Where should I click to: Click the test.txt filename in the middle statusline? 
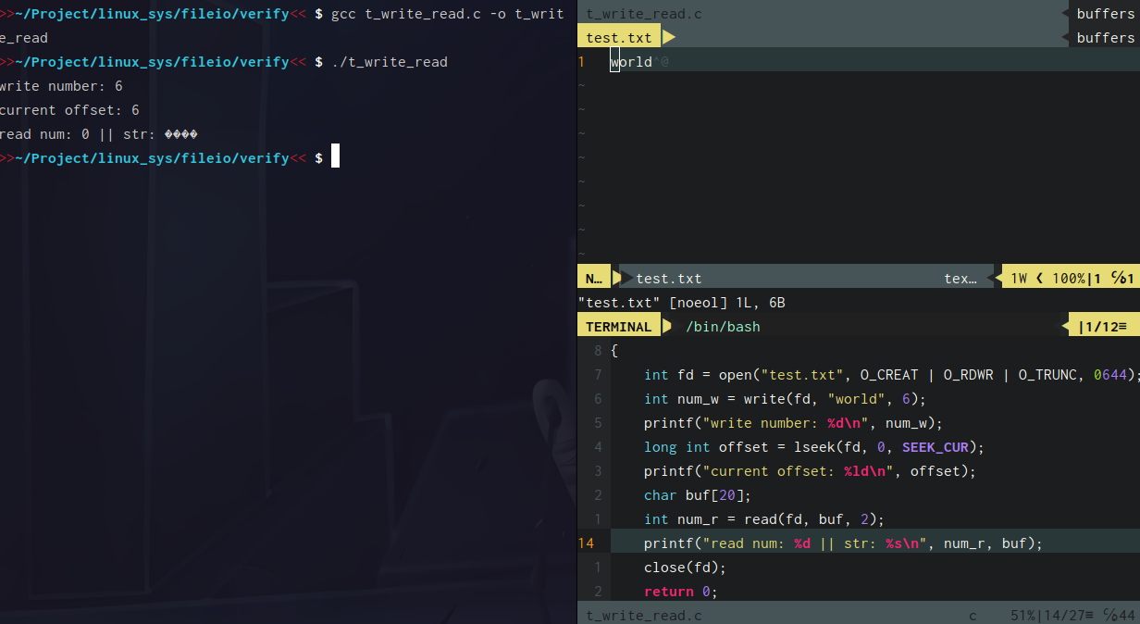coord(668,277)
